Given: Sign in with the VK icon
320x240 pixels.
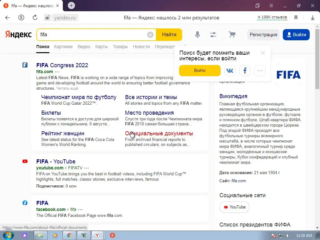Looking at the screenshot, I should pos(230,71).
